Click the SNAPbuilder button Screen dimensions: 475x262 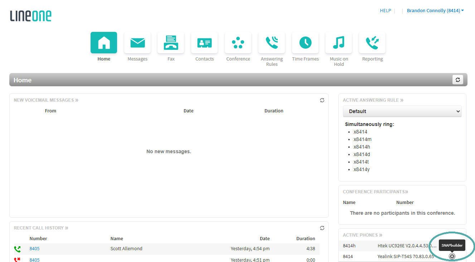coord(452,245)
